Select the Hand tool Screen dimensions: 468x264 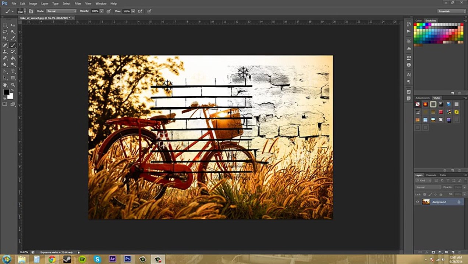[5, 85]
